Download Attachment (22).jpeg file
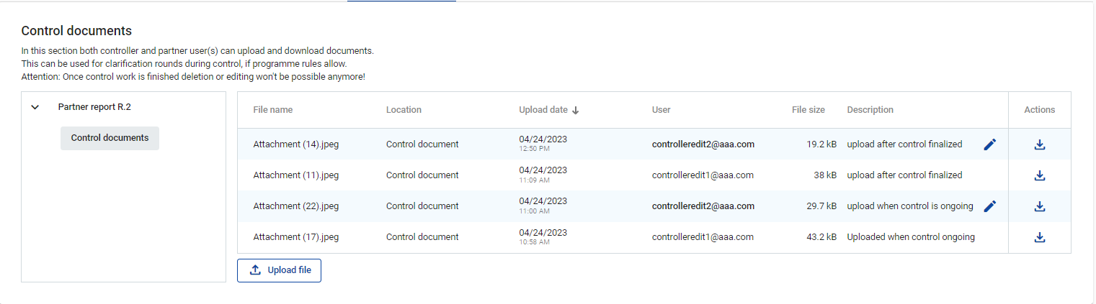 [x=1039, y=206]
